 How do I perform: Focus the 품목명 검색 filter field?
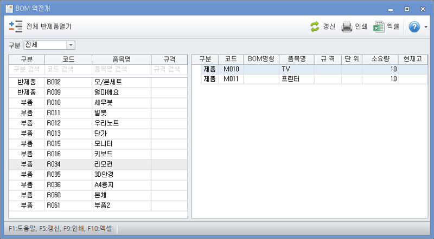[x=122, y=69]
